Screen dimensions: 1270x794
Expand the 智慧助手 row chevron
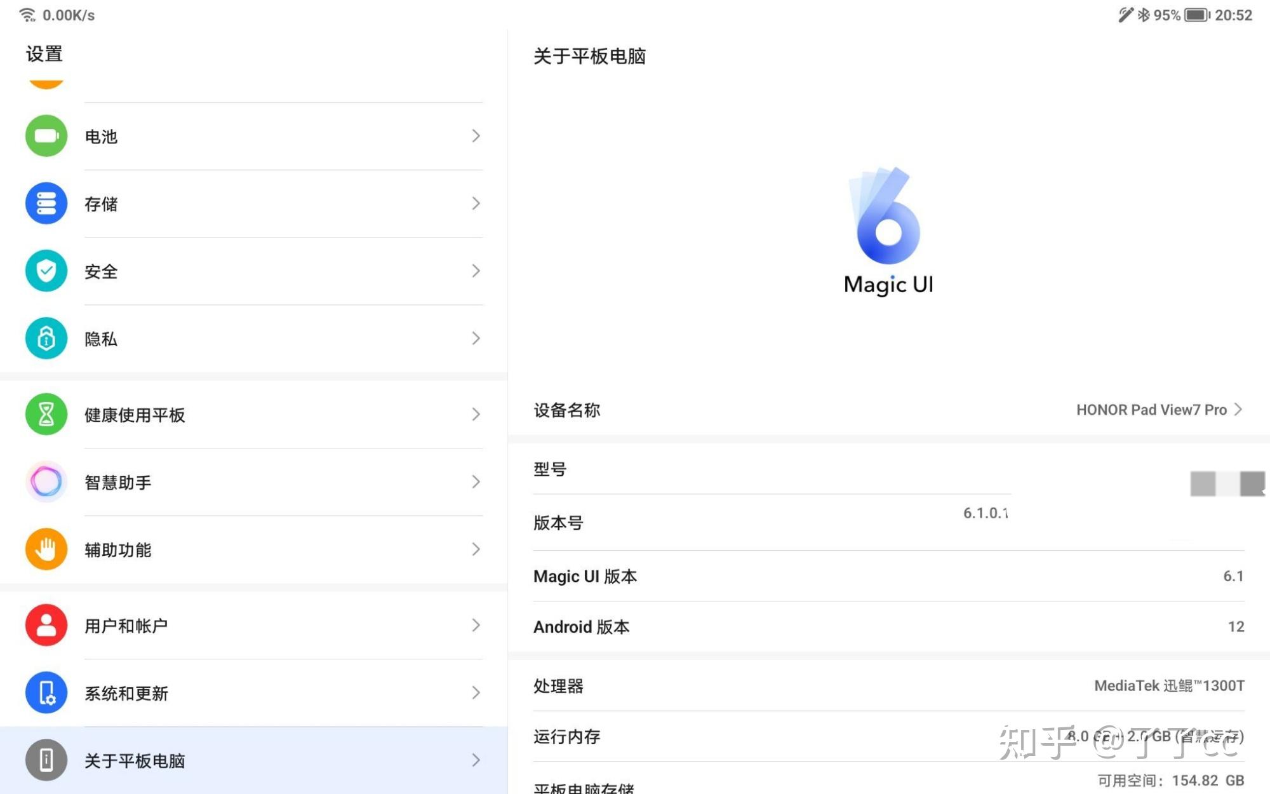(476, 482)
